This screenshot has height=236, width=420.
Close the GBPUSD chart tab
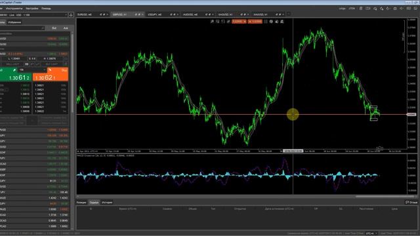tap(142, 14)
